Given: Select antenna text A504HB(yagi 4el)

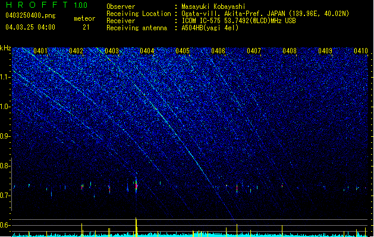Looking at the screenshot, I should pyautogui.click(x=210, y=28).
